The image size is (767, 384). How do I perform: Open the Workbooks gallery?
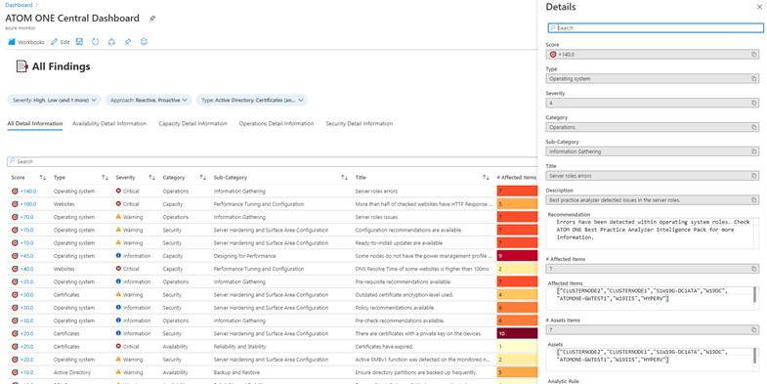[26, 42]
